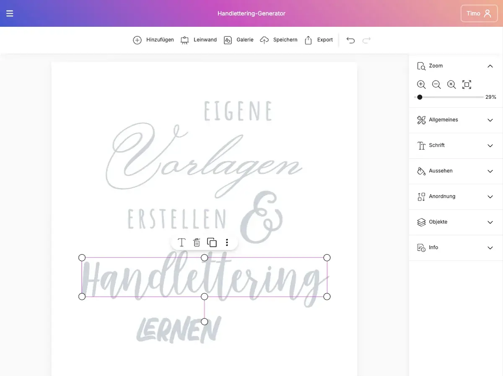This screenshot has width=503, height=376.
Task: Click the zoom slider handle
Action: 420,97
